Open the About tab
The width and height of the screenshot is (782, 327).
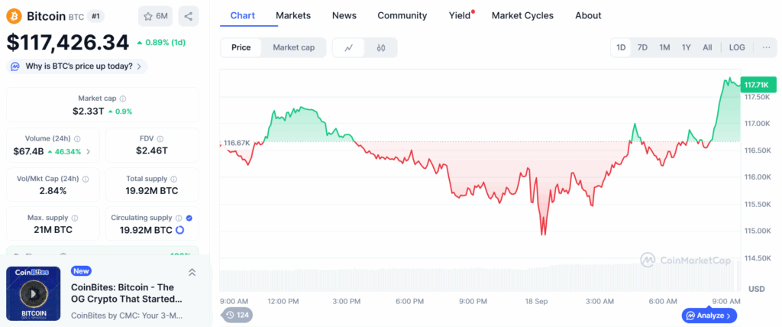(x=588, y=15)
